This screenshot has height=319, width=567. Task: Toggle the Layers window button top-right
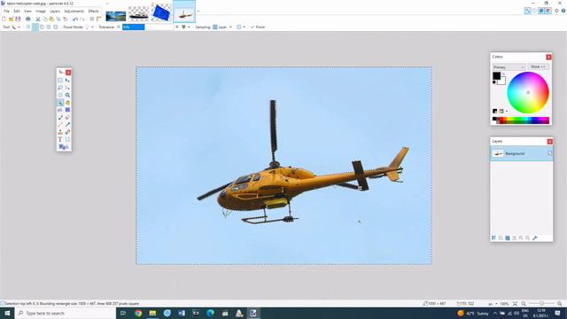coord(541,11)
